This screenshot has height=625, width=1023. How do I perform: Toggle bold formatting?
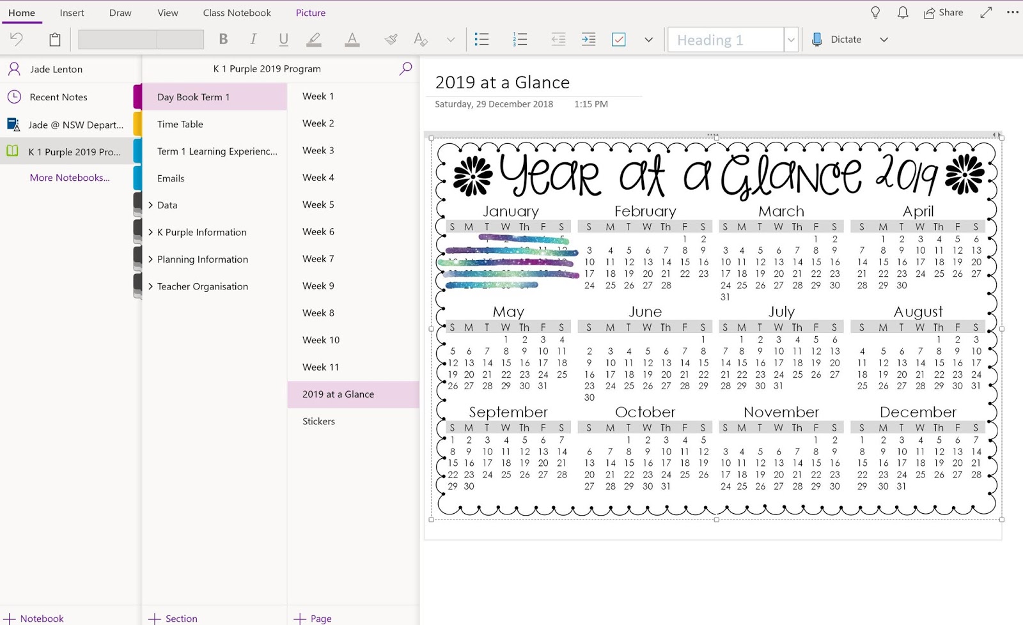223,39
